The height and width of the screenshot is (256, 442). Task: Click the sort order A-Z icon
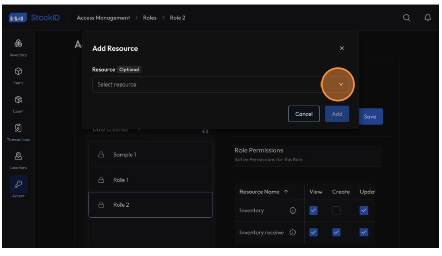tap(205, 131)
